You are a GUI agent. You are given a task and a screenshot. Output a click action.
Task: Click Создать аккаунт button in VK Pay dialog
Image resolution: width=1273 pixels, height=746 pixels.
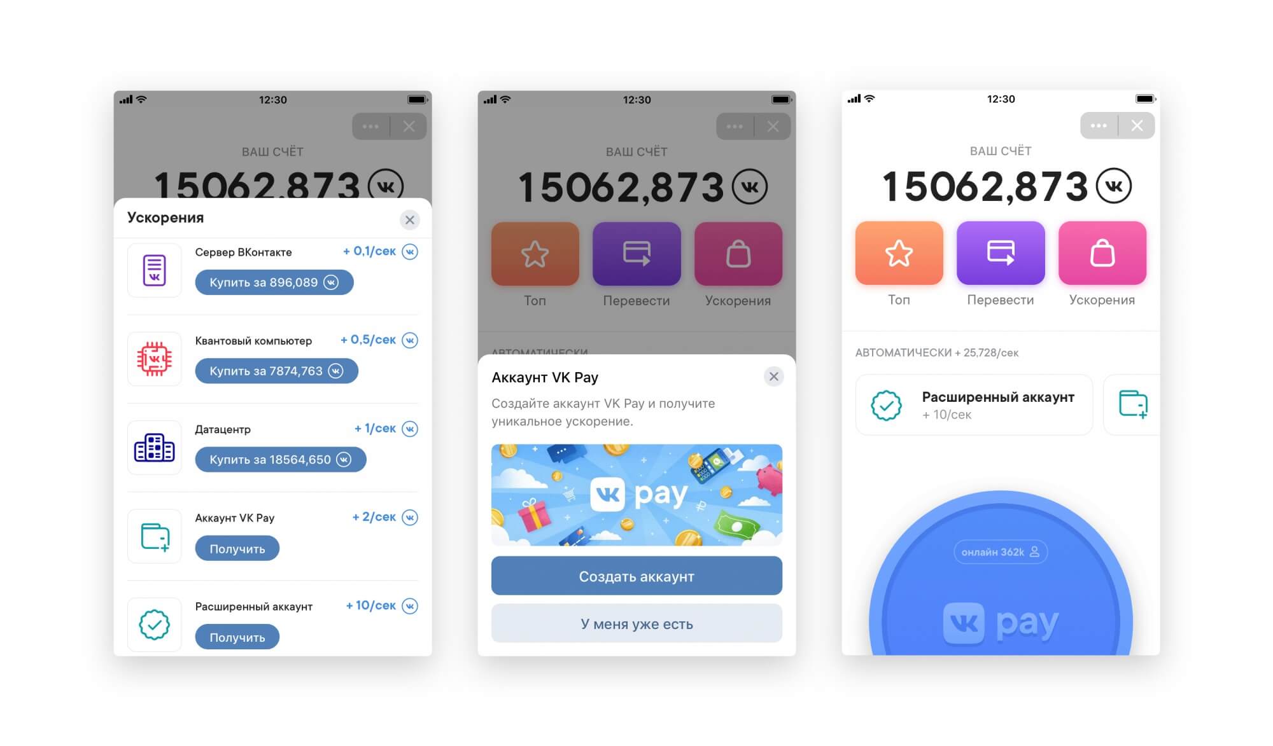[637, 576]
